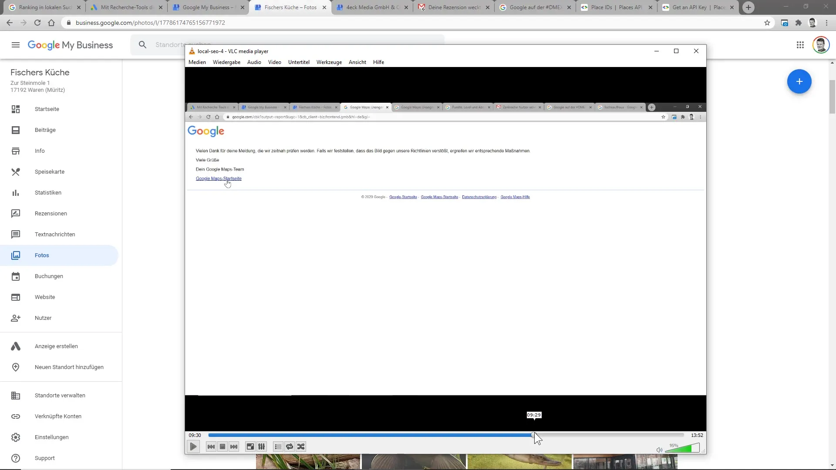Open VLC Medien menu
The image size is (836, 470).
point(197,62)
